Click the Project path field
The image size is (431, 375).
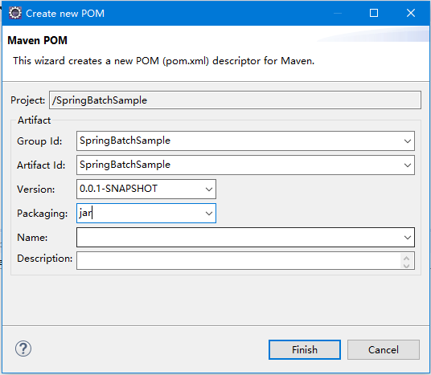(x=235, y=100)
